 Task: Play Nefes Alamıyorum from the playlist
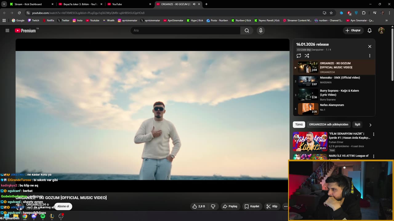334,109
